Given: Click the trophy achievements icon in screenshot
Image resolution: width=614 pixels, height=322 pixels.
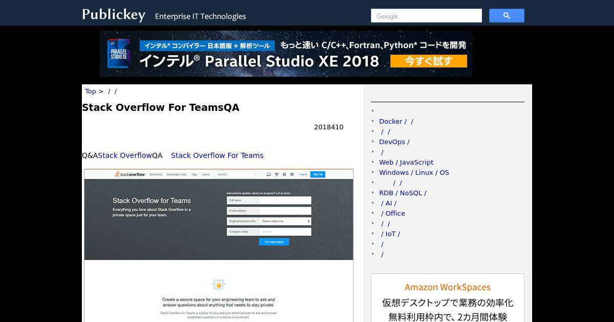Looking at the screenshot, I should coord(277,174).
